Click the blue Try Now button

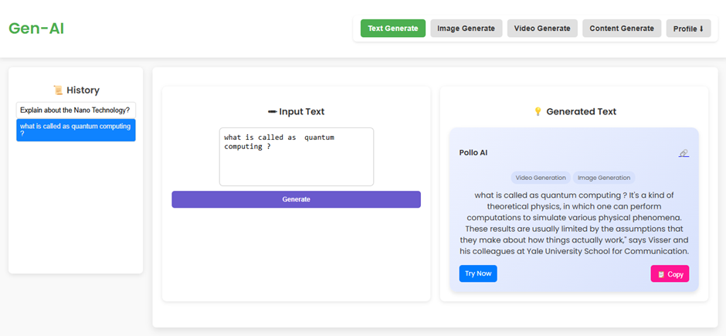pyautogui.click(x=478, y=273)
